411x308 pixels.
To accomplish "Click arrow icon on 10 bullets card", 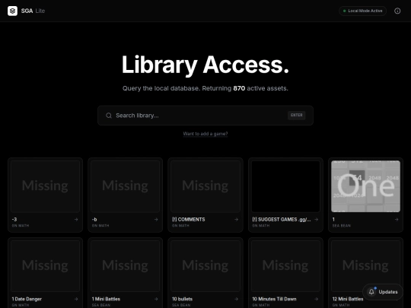I will point(236,299).
